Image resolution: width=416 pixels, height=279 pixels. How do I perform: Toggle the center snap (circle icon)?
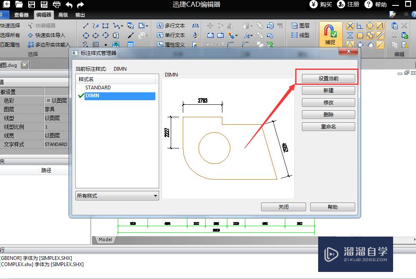coord(370,26)
